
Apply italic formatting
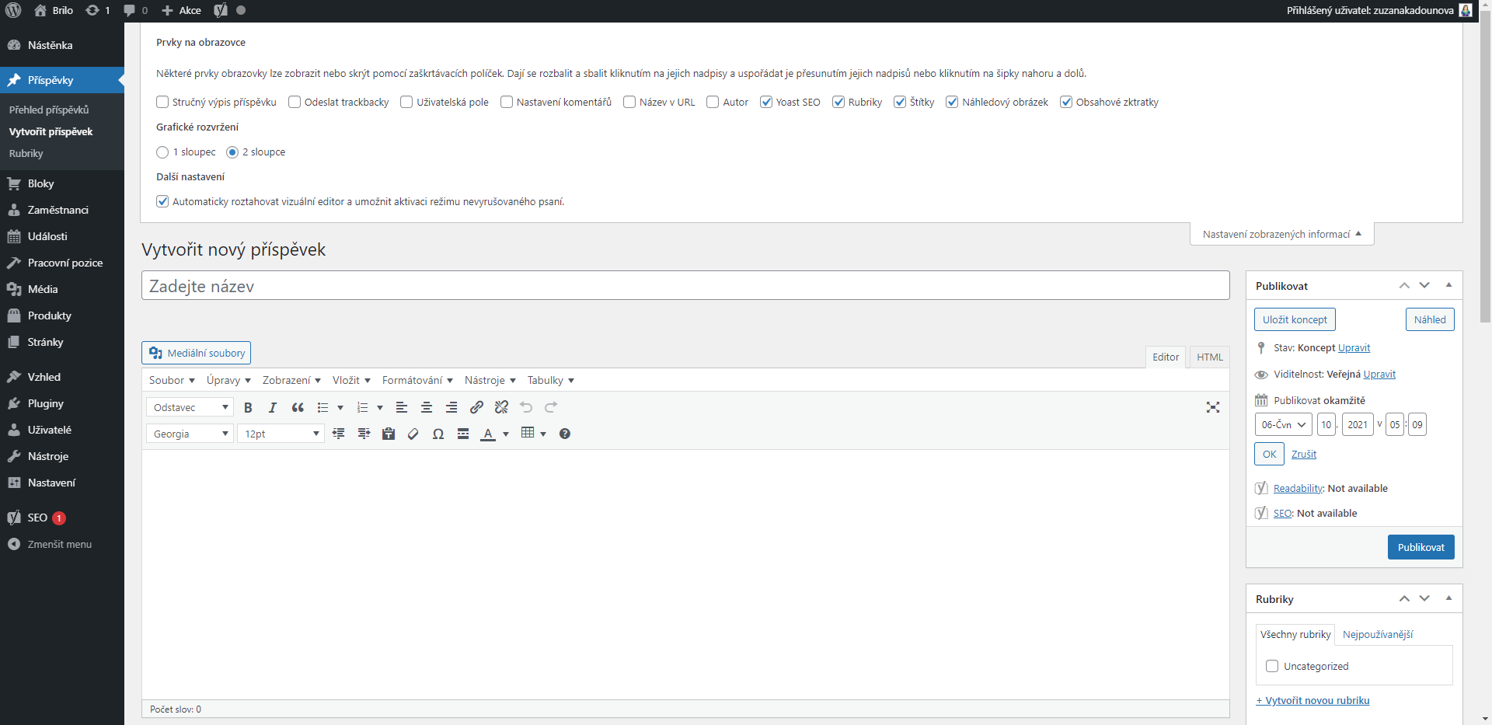(273, 408)
